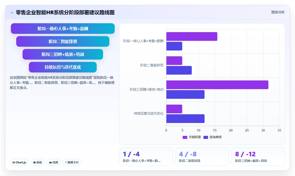Click the longest purple bar for 阶段三

pyautogui.click(x=217, y=85)
